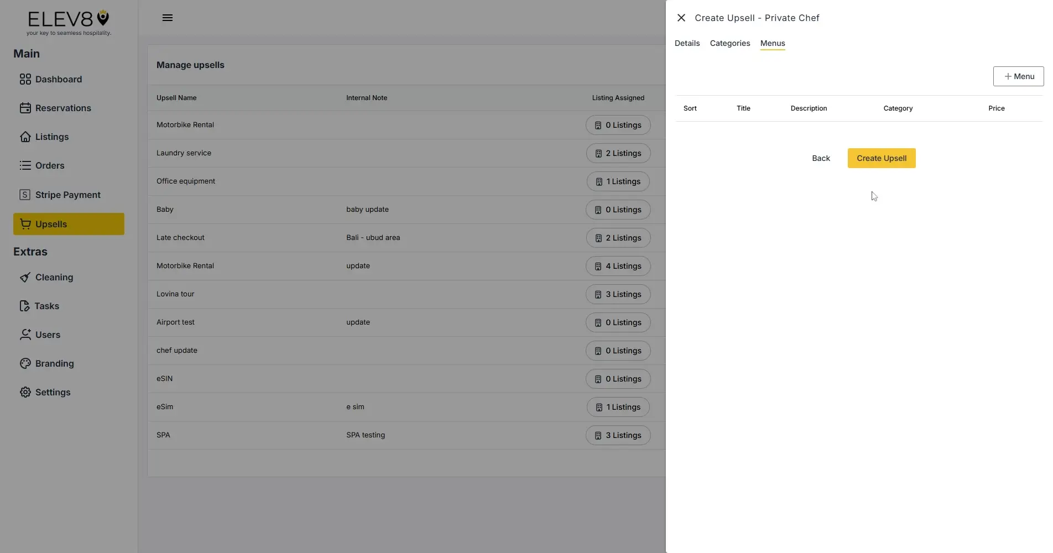Click the Settings gear icon
Image resolution: width=1053 pixels, height=553 pixels.
pos(25,392)
